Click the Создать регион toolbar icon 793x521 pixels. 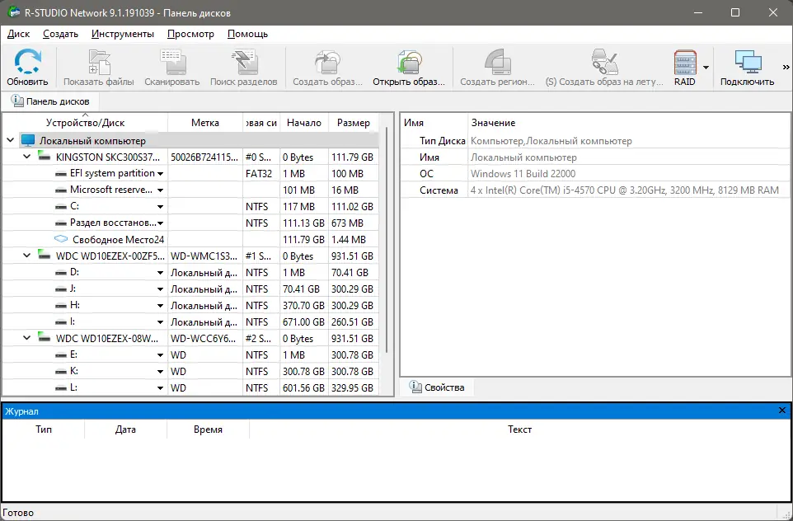(498, 61)
